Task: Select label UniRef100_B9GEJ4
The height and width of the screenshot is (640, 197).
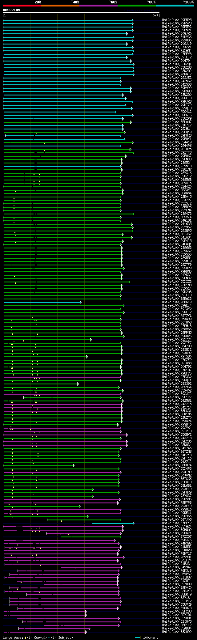Action: tap(177, 305)
